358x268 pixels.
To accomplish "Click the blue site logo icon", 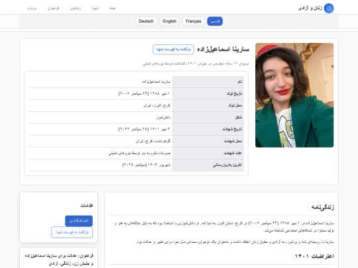I will (x=329, y=9).
